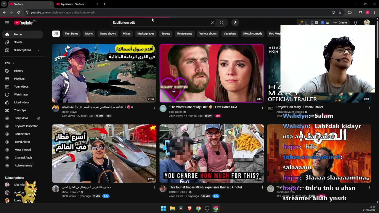379x213 pixels.
Task: Open the browser Extensions puzzle icon
Action: tap(350, 12)
